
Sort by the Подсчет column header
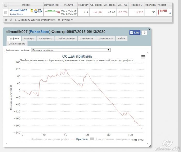click(x=83, y=5)
